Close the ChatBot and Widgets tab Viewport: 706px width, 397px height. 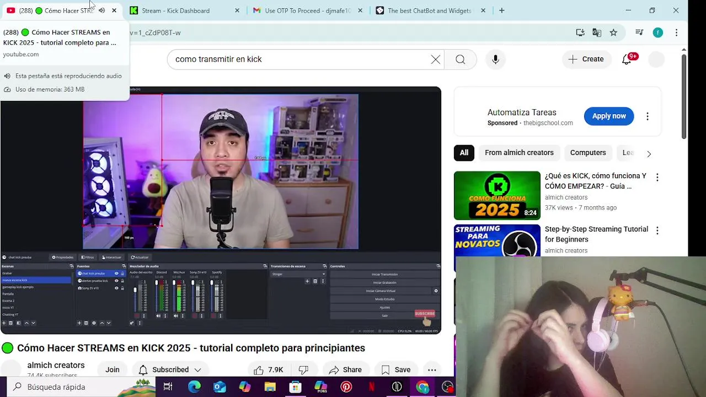coord(483,10)
